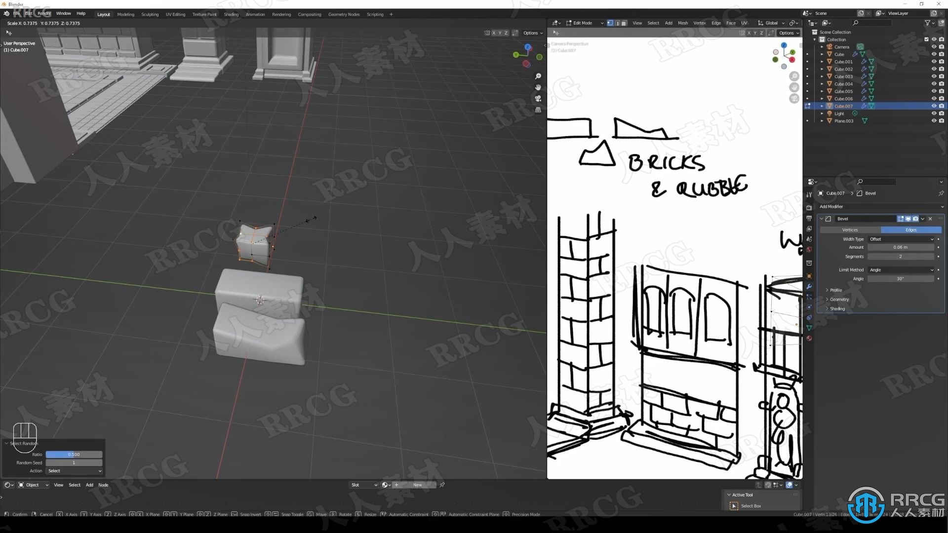Open the Modeling workspace tab
The width and height of the screenshot is (948, 533).
(125, 14)
